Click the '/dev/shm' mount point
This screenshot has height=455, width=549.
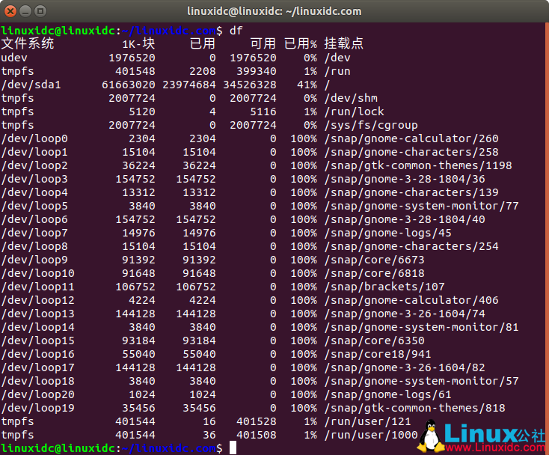(351, 98)
